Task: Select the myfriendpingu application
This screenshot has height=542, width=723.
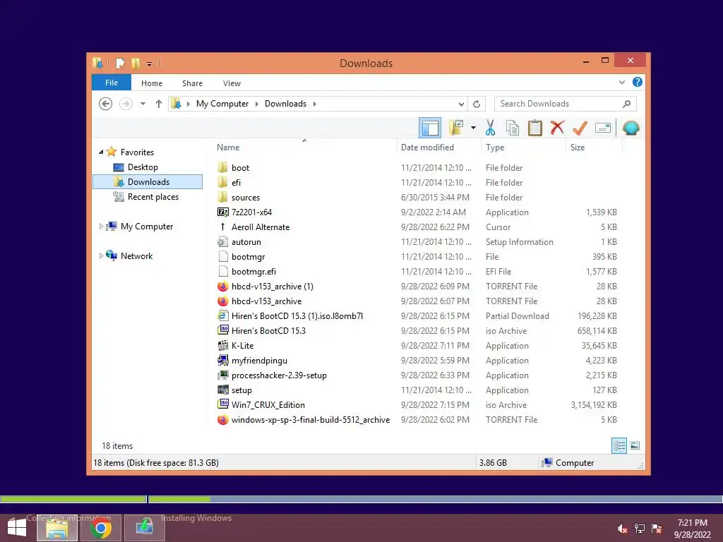Action: 259,361
